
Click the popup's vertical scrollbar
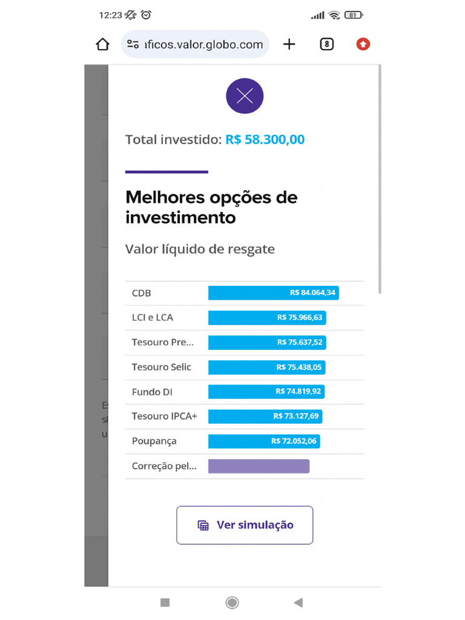(380, 182)
